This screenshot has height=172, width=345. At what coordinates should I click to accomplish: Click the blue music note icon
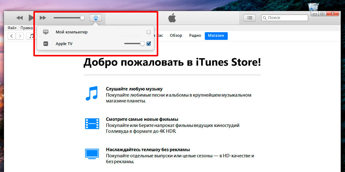[91, 94]
